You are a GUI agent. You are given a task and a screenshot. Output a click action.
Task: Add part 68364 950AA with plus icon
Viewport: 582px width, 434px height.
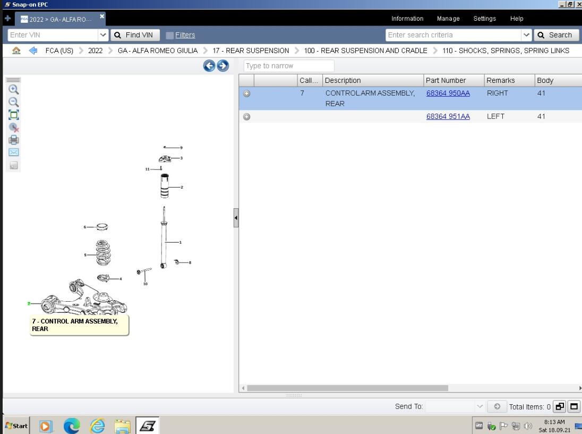[246, 93]
